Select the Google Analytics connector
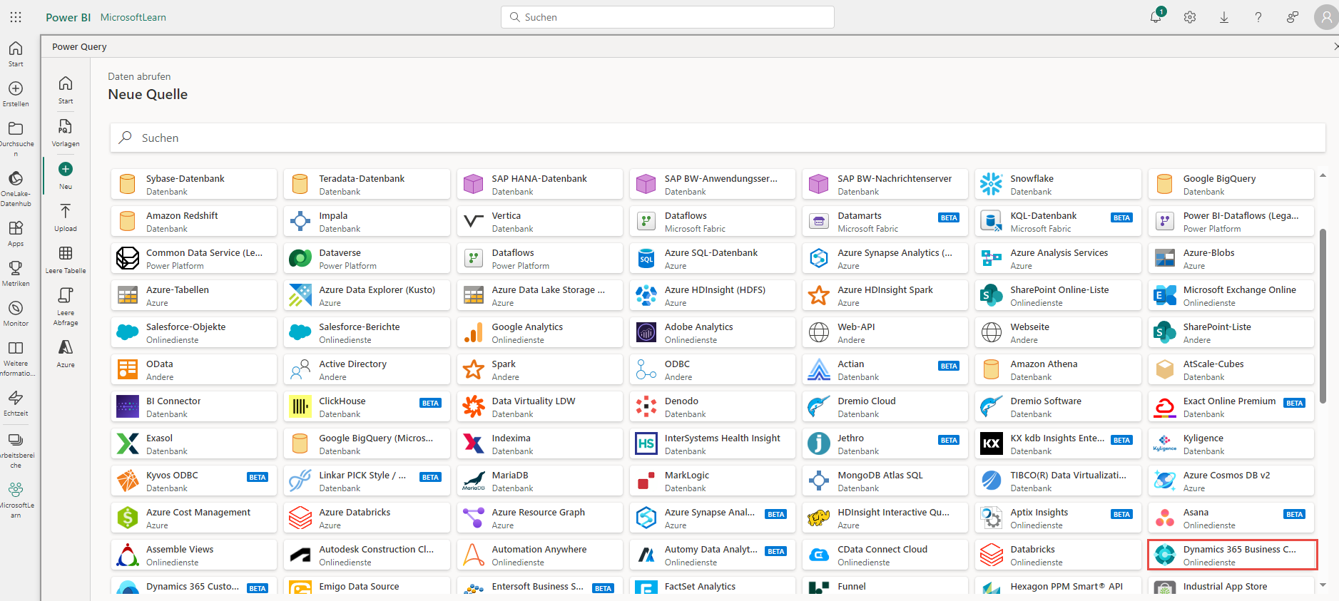 coord(539,332)
